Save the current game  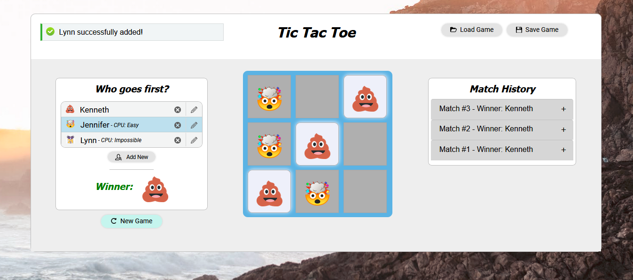tap(537, 30)
